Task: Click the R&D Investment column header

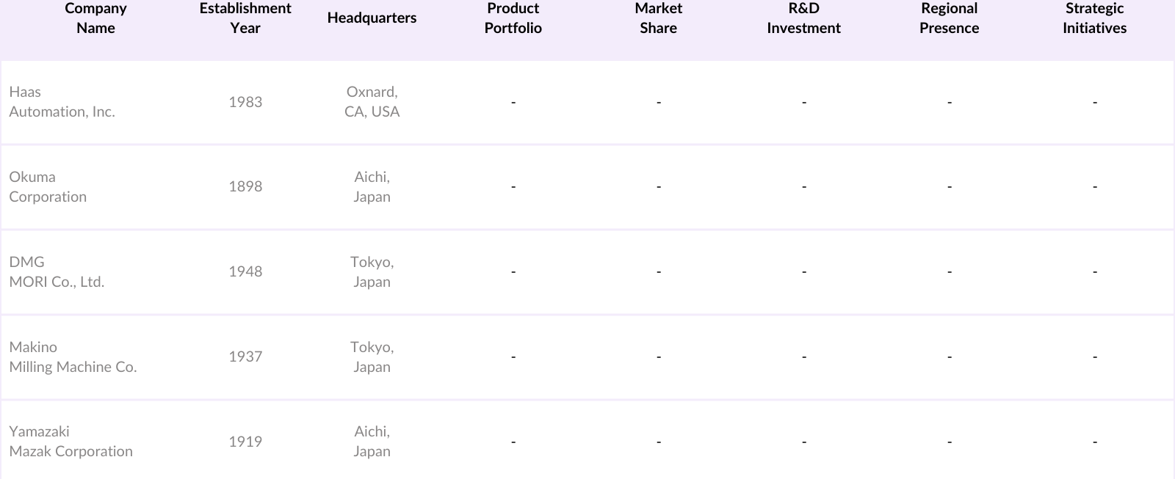Action: point(803,18)
